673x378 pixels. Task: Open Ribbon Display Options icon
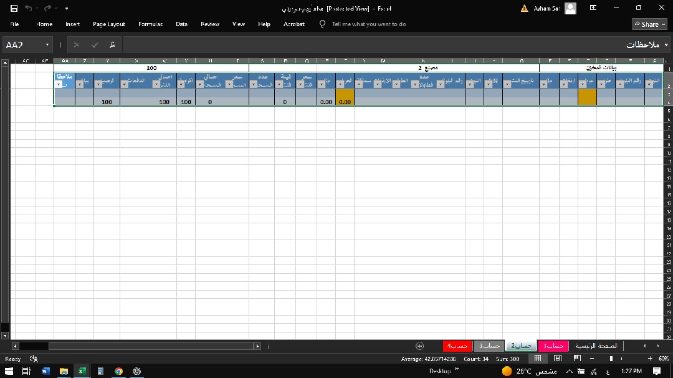593,8
